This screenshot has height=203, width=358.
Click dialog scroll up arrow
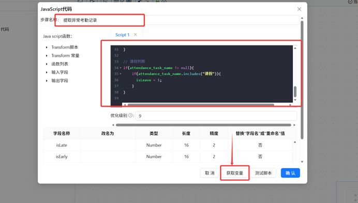coord(302,18)
